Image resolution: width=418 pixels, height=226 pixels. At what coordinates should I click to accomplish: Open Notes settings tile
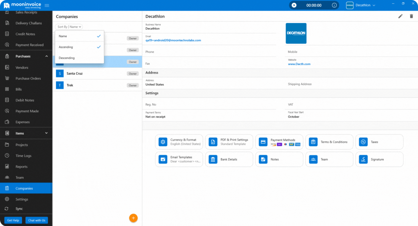coord(279,159)
